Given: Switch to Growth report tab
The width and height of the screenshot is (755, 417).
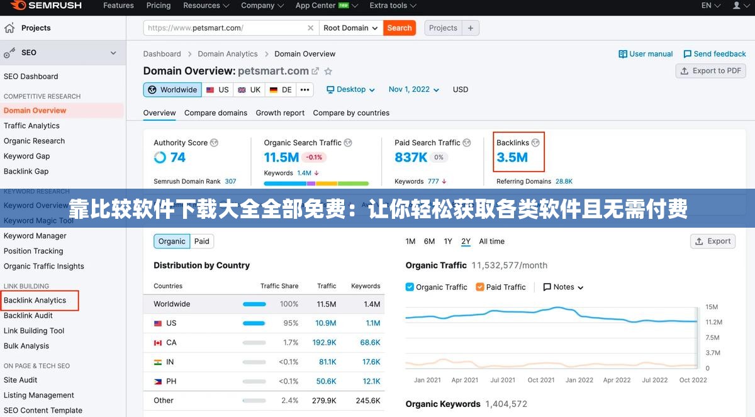Looking at the screenshot, I should click(x=280, y=113).
